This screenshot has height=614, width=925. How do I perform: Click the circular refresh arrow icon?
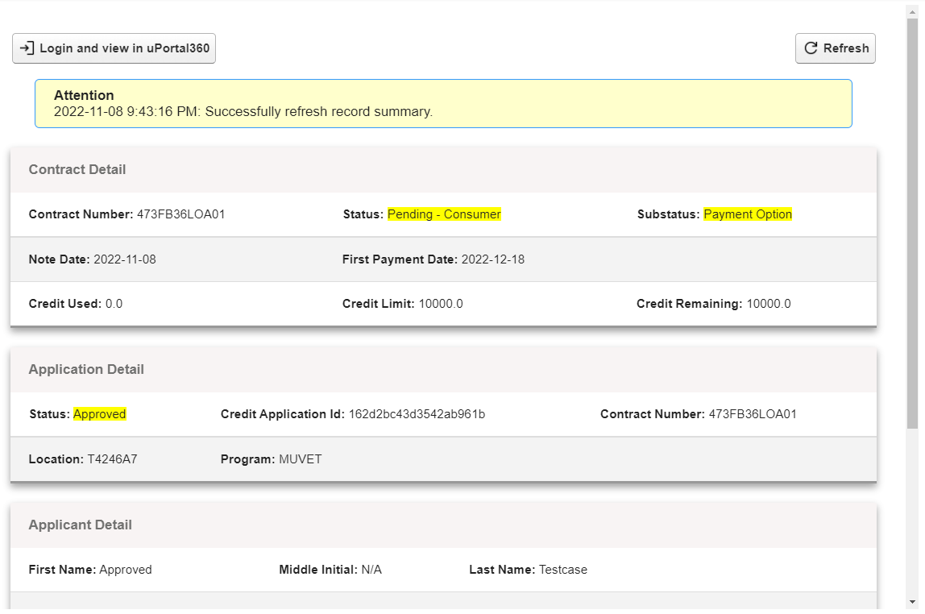tap(811, 48)
